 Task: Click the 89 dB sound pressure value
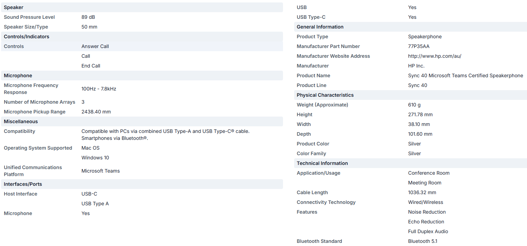(x=88, y=17)
